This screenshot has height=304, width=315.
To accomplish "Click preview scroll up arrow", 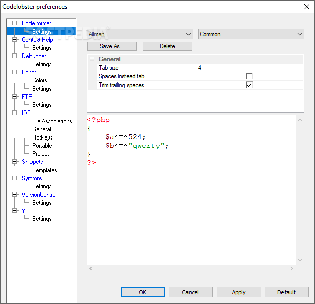I will point(300,120).
